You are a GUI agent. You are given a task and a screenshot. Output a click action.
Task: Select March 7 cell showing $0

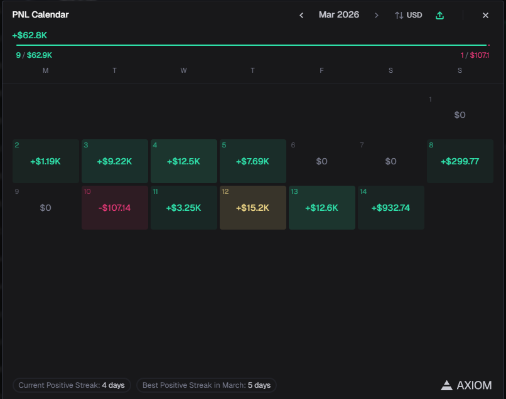point(390,161)
